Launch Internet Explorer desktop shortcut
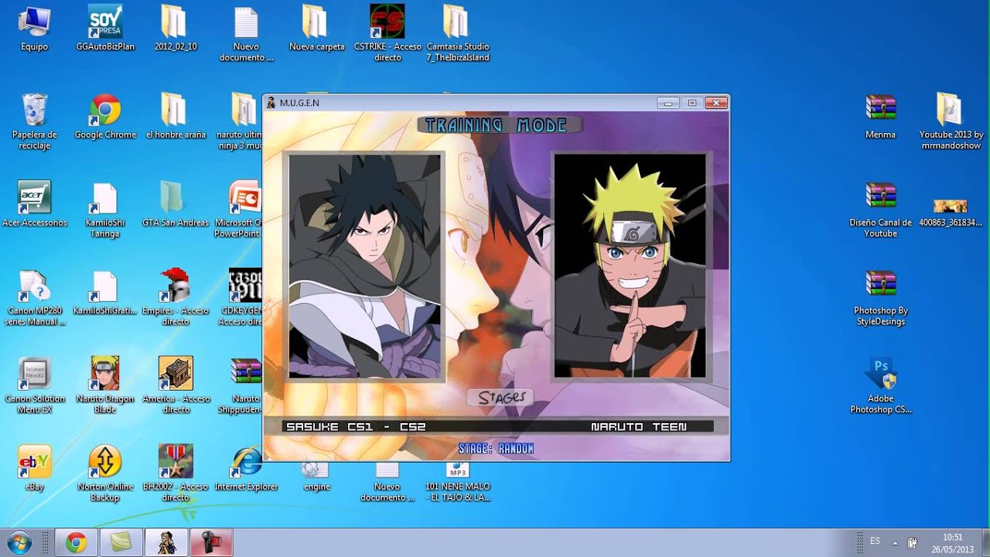This screenshot has height=557, width=990. tap(246, 468)
